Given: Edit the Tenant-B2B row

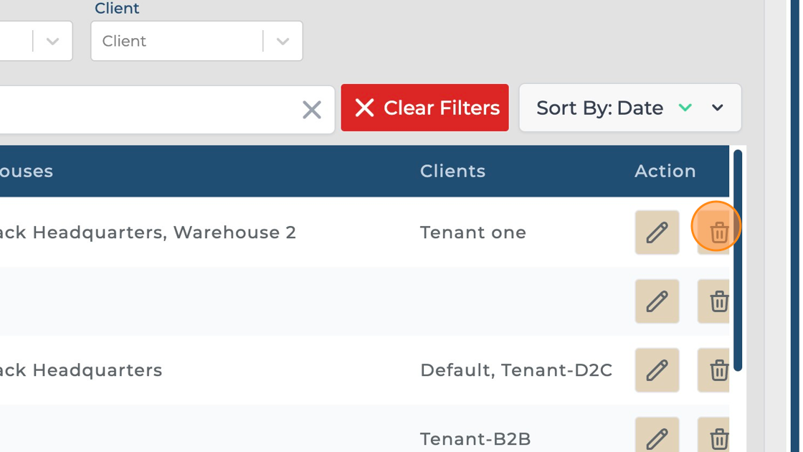Looking at the screenshot, I should pyautogui.click(x=657, y=436).
